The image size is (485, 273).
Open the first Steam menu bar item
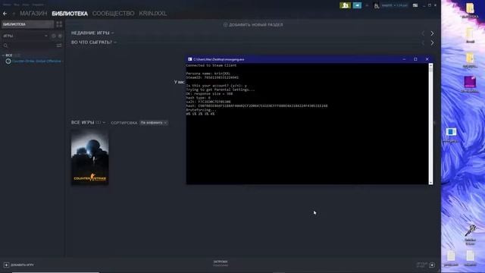7,5
